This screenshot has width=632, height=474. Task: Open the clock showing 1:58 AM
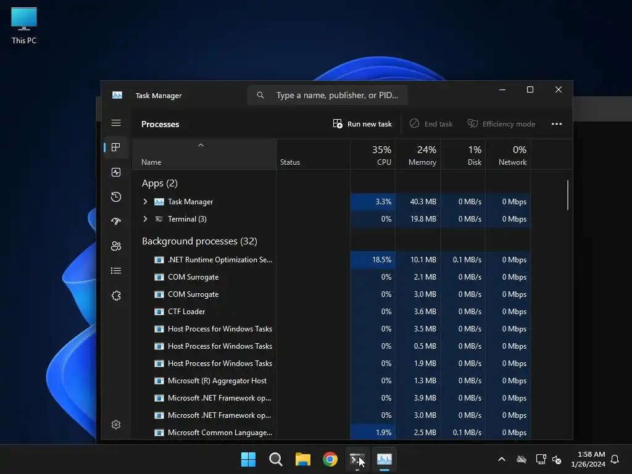click(x=588, y=459)
